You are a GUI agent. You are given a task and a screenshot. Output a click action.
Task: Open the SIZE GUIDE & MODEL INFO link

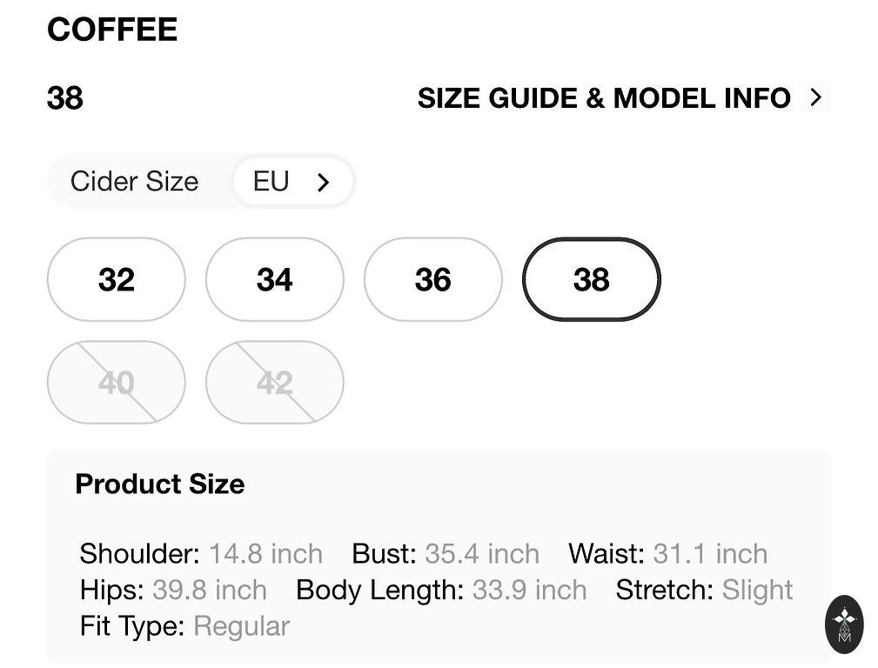(603, 98)
